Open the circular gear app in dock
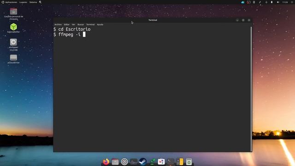 click(x=124, y=162)
